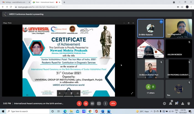Toggle the camera off button
The height and width of the screenshot is (114, 194).
click(x=86, y=103)
